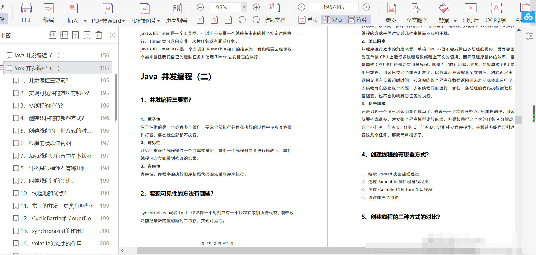Viewport: 536px width, 255px height.
Task: Open Page Editing (页面编辑)
Action: click(x=177, y=13)
